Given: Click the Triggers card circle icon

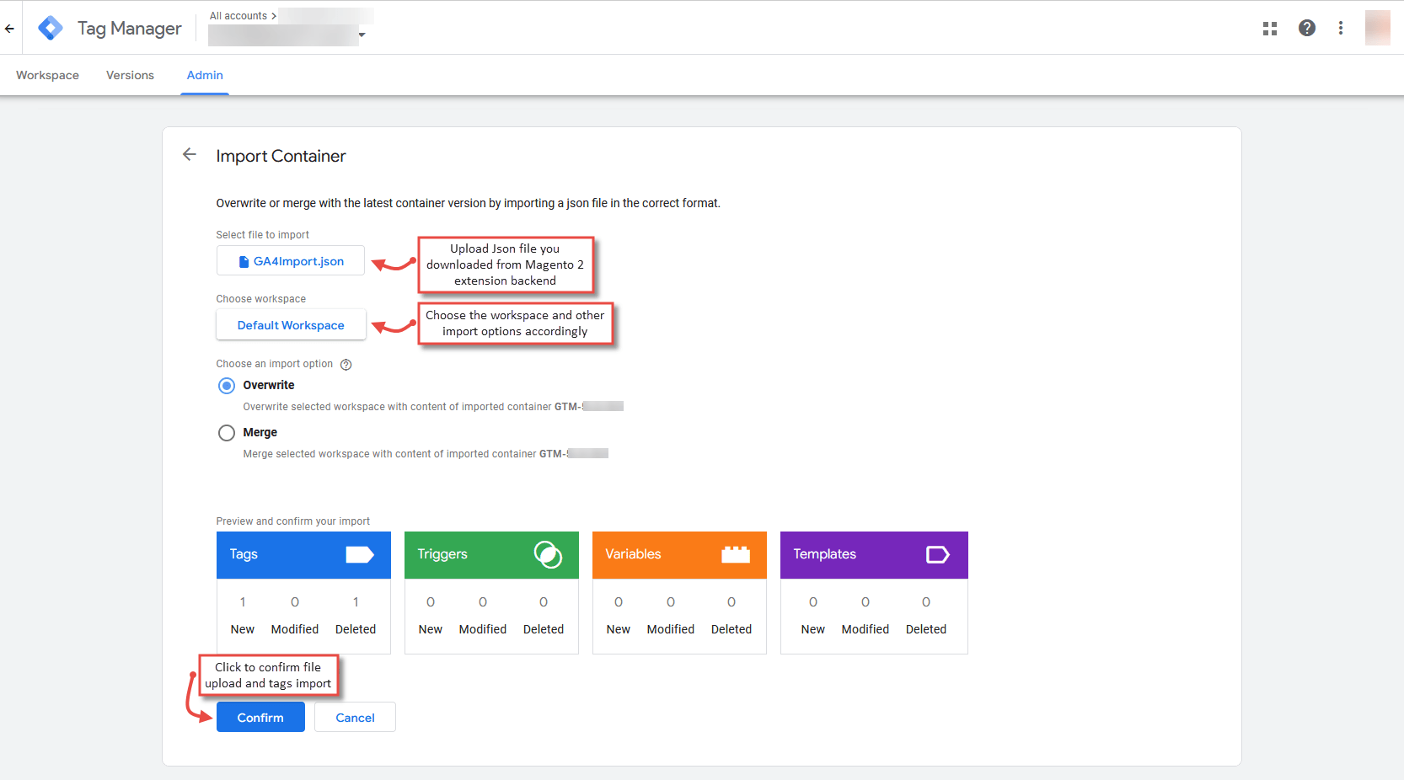Looking at the screenshot, I should (548, 554).
